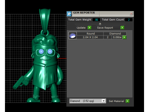Click the 2.04 X 2.04 size cell

(x=90, y=37)
